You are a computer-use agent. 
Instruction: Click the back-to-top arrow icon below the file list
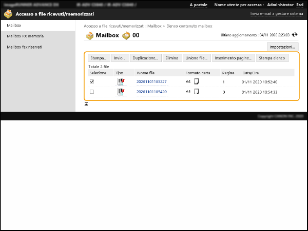(x=86, y=104)
